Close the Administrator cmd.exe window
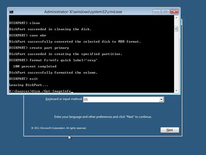The height and width of the screenshot is (155, 206). tap(174, 12)
